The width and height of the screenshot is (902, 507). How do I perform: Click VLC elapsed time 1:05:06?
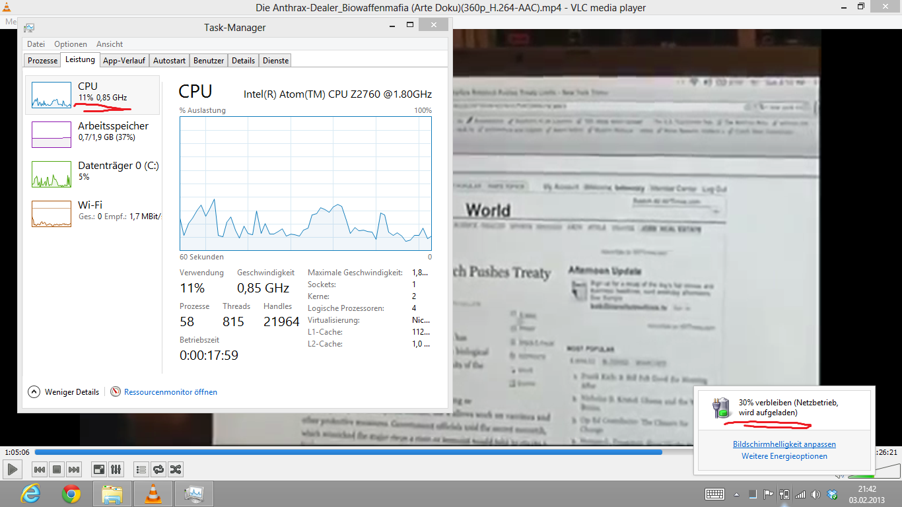point(17,452)
